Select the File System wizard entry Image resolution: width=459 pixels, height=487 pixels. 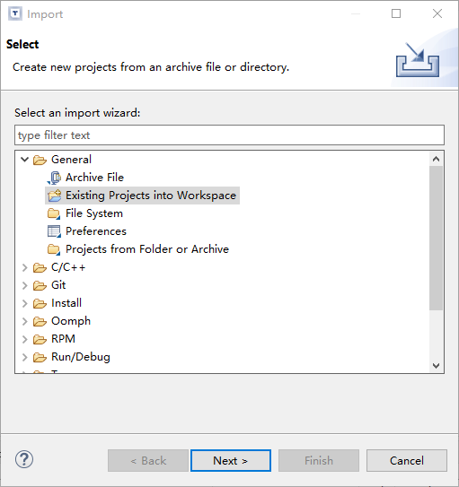[x=94, y=213]
